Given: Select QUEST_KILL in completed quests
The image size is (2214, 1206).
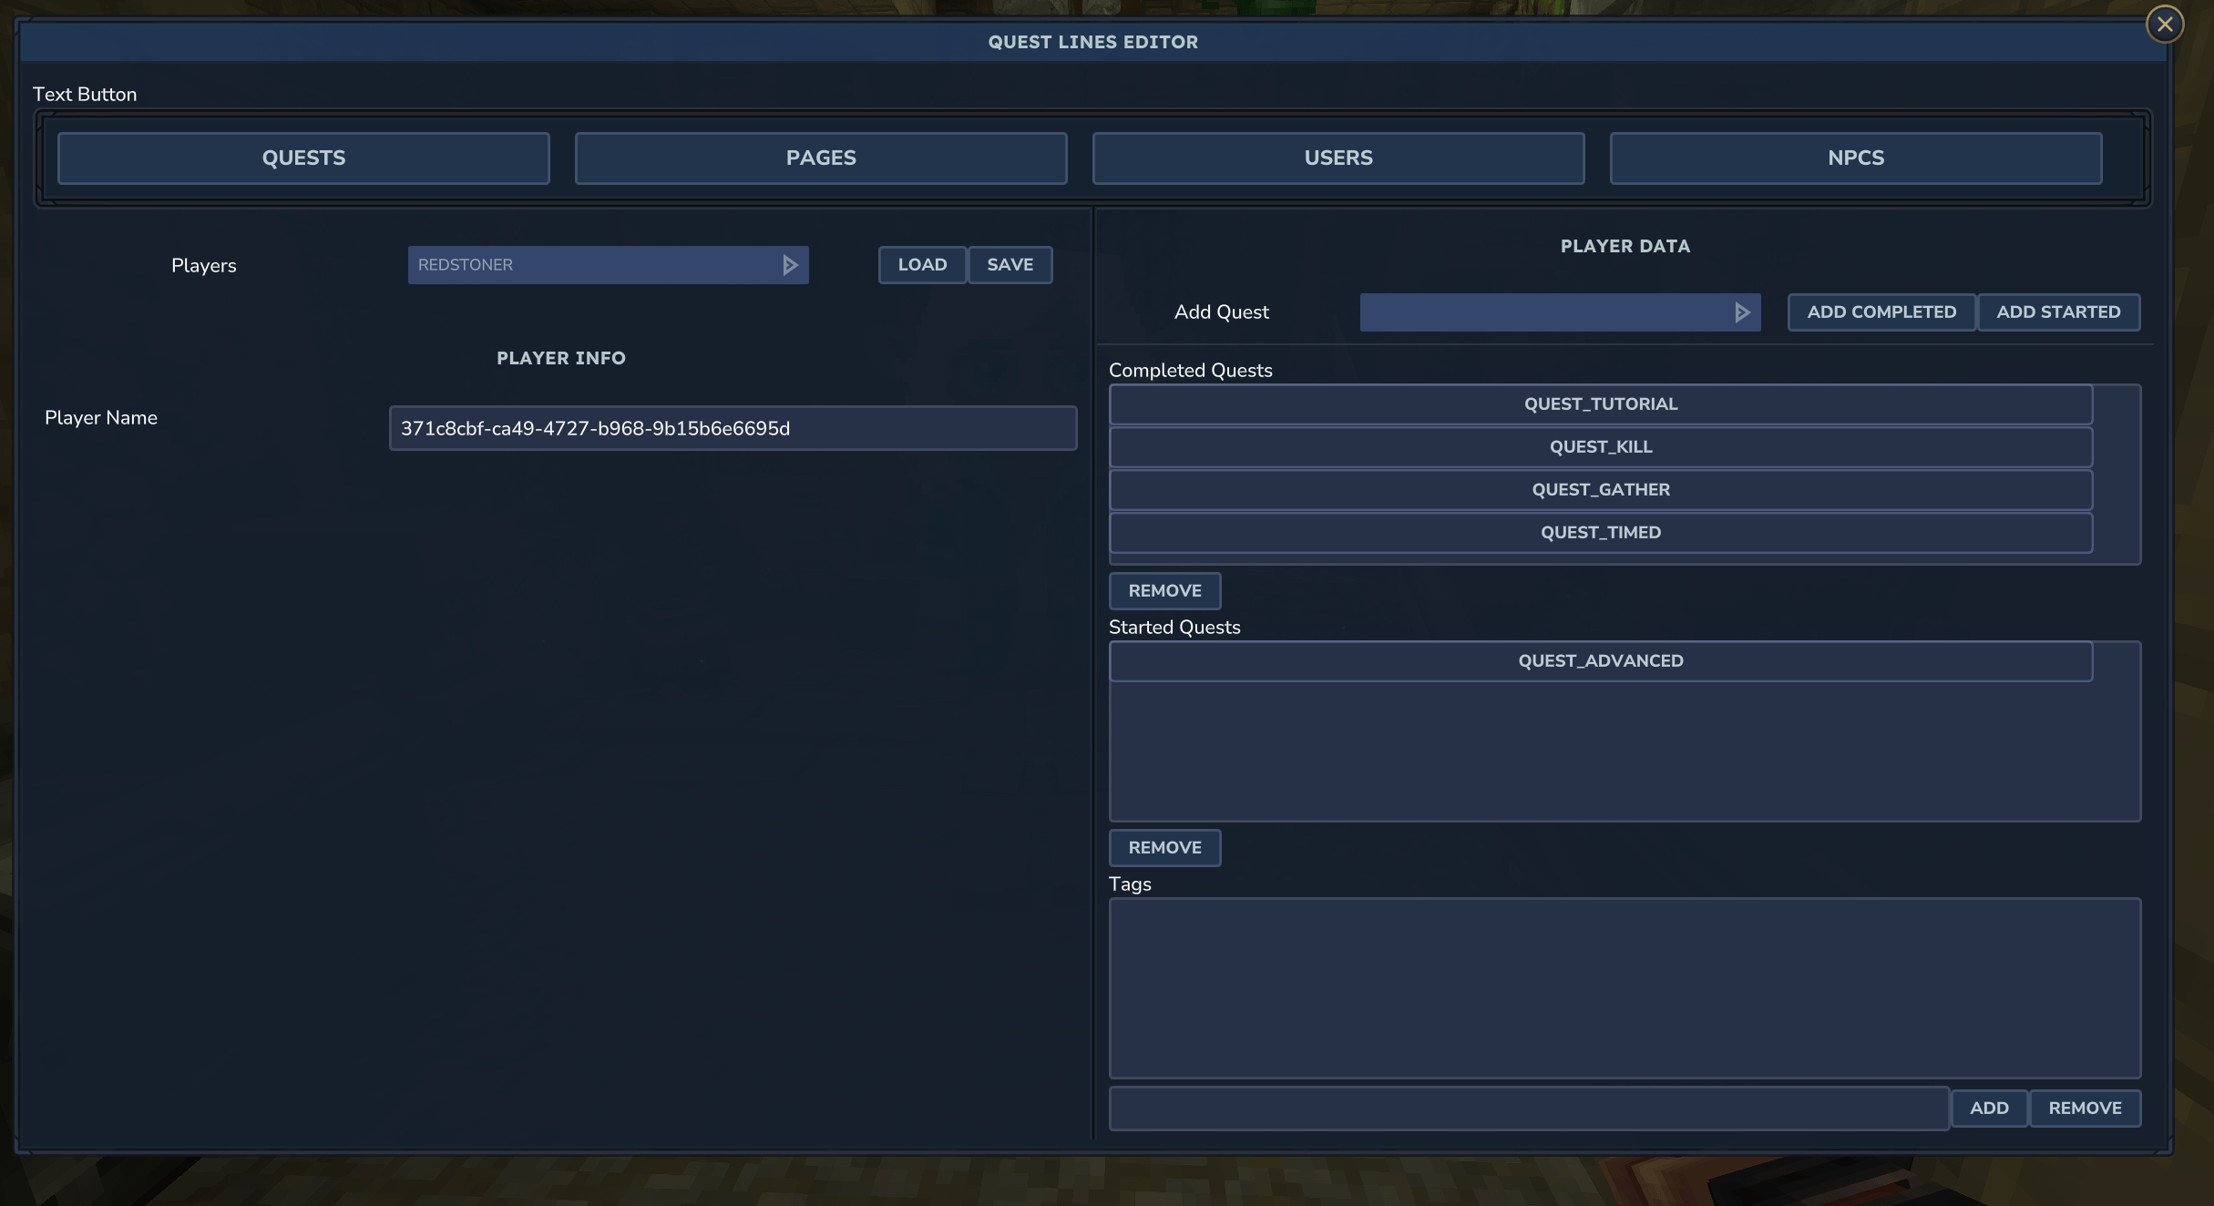Looking at the screenshot, I should [x=1601, y=447].
